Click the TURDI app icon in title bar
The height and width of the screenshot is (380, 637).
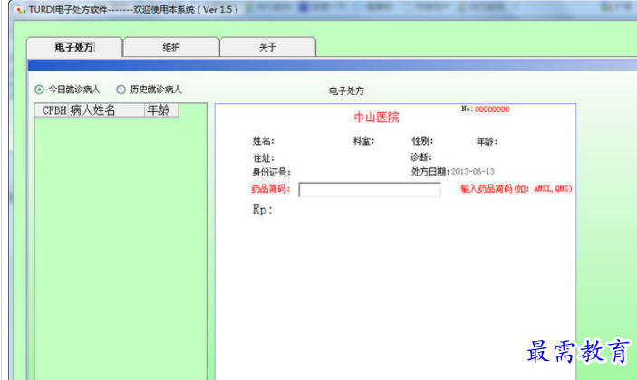(20, 9)
